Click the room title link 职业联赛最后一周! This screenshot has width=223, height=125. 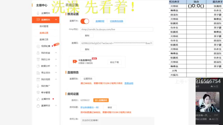[90, 107]
